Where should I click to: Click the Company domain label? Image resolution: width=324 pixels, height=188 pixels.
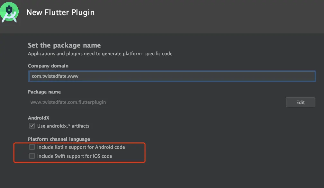point(48,66)
